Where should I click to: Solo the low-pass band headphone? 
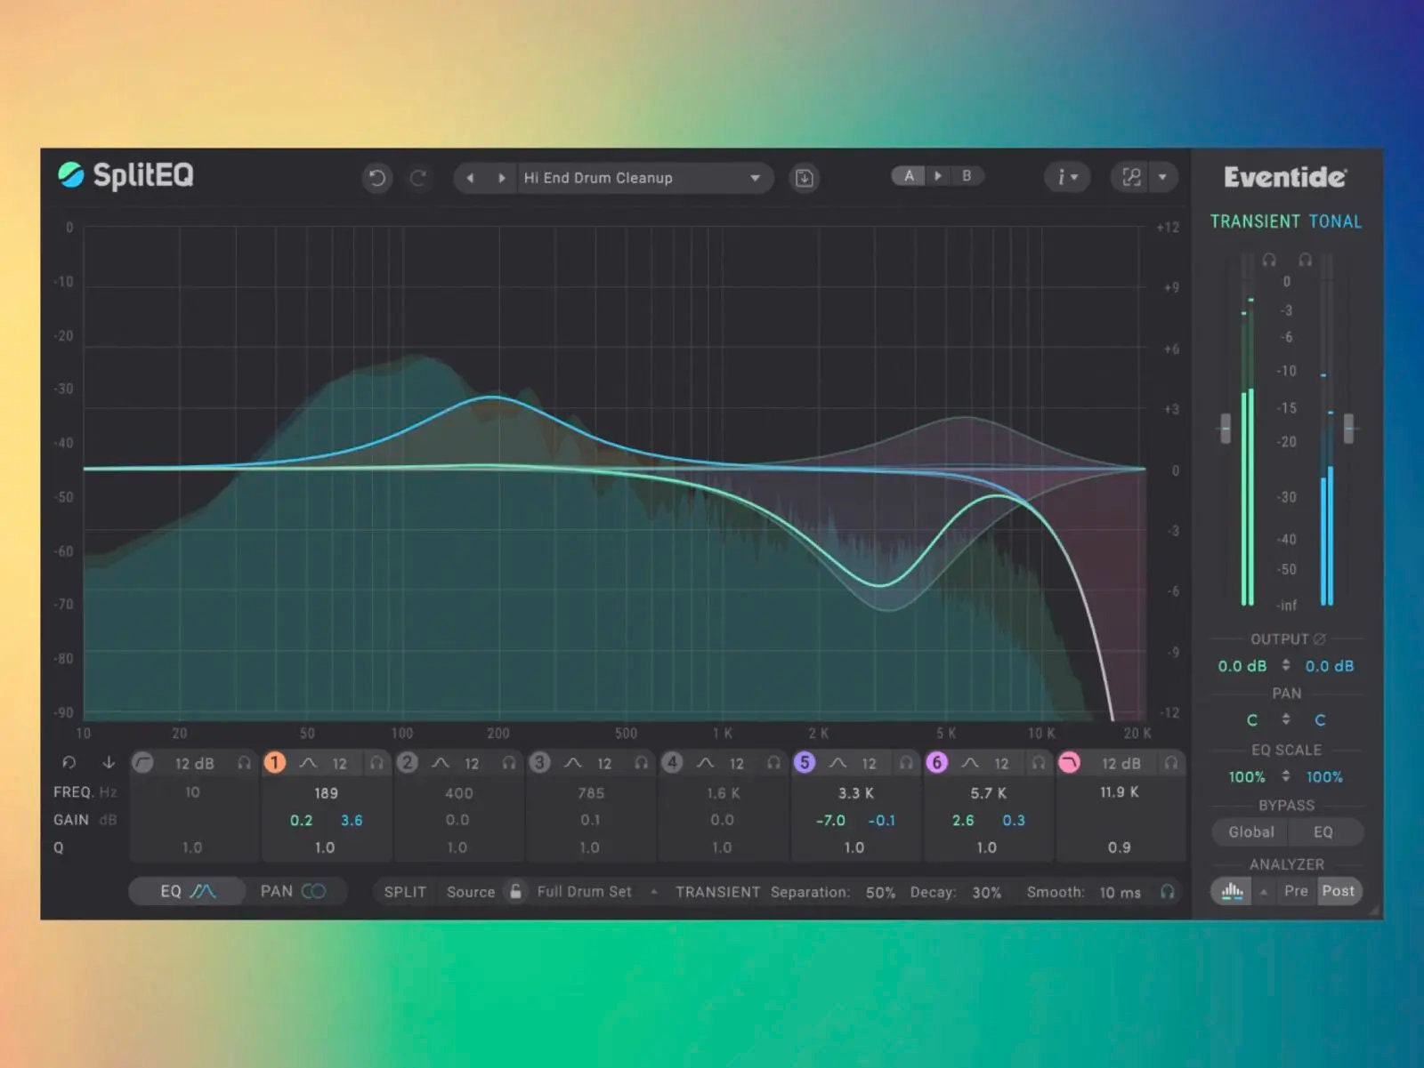[1171, 763]
